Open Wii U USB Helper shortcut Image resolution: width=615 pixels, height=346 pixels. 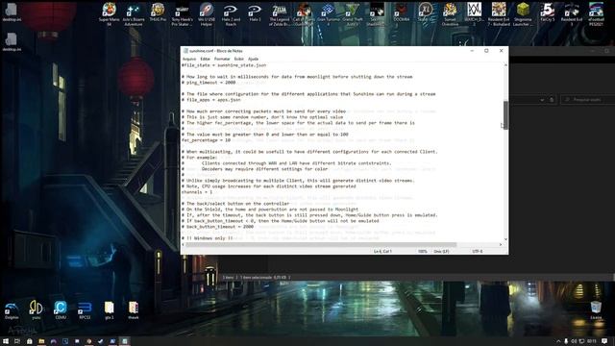207,14
